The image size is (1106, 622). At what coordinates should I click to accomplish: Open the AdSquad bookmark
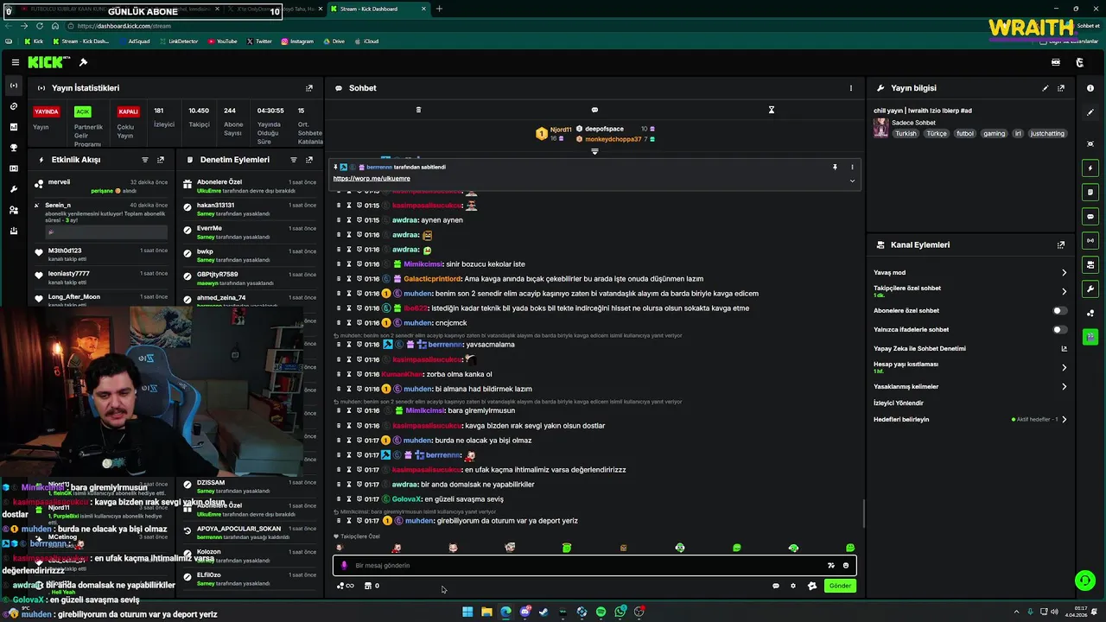134,41
